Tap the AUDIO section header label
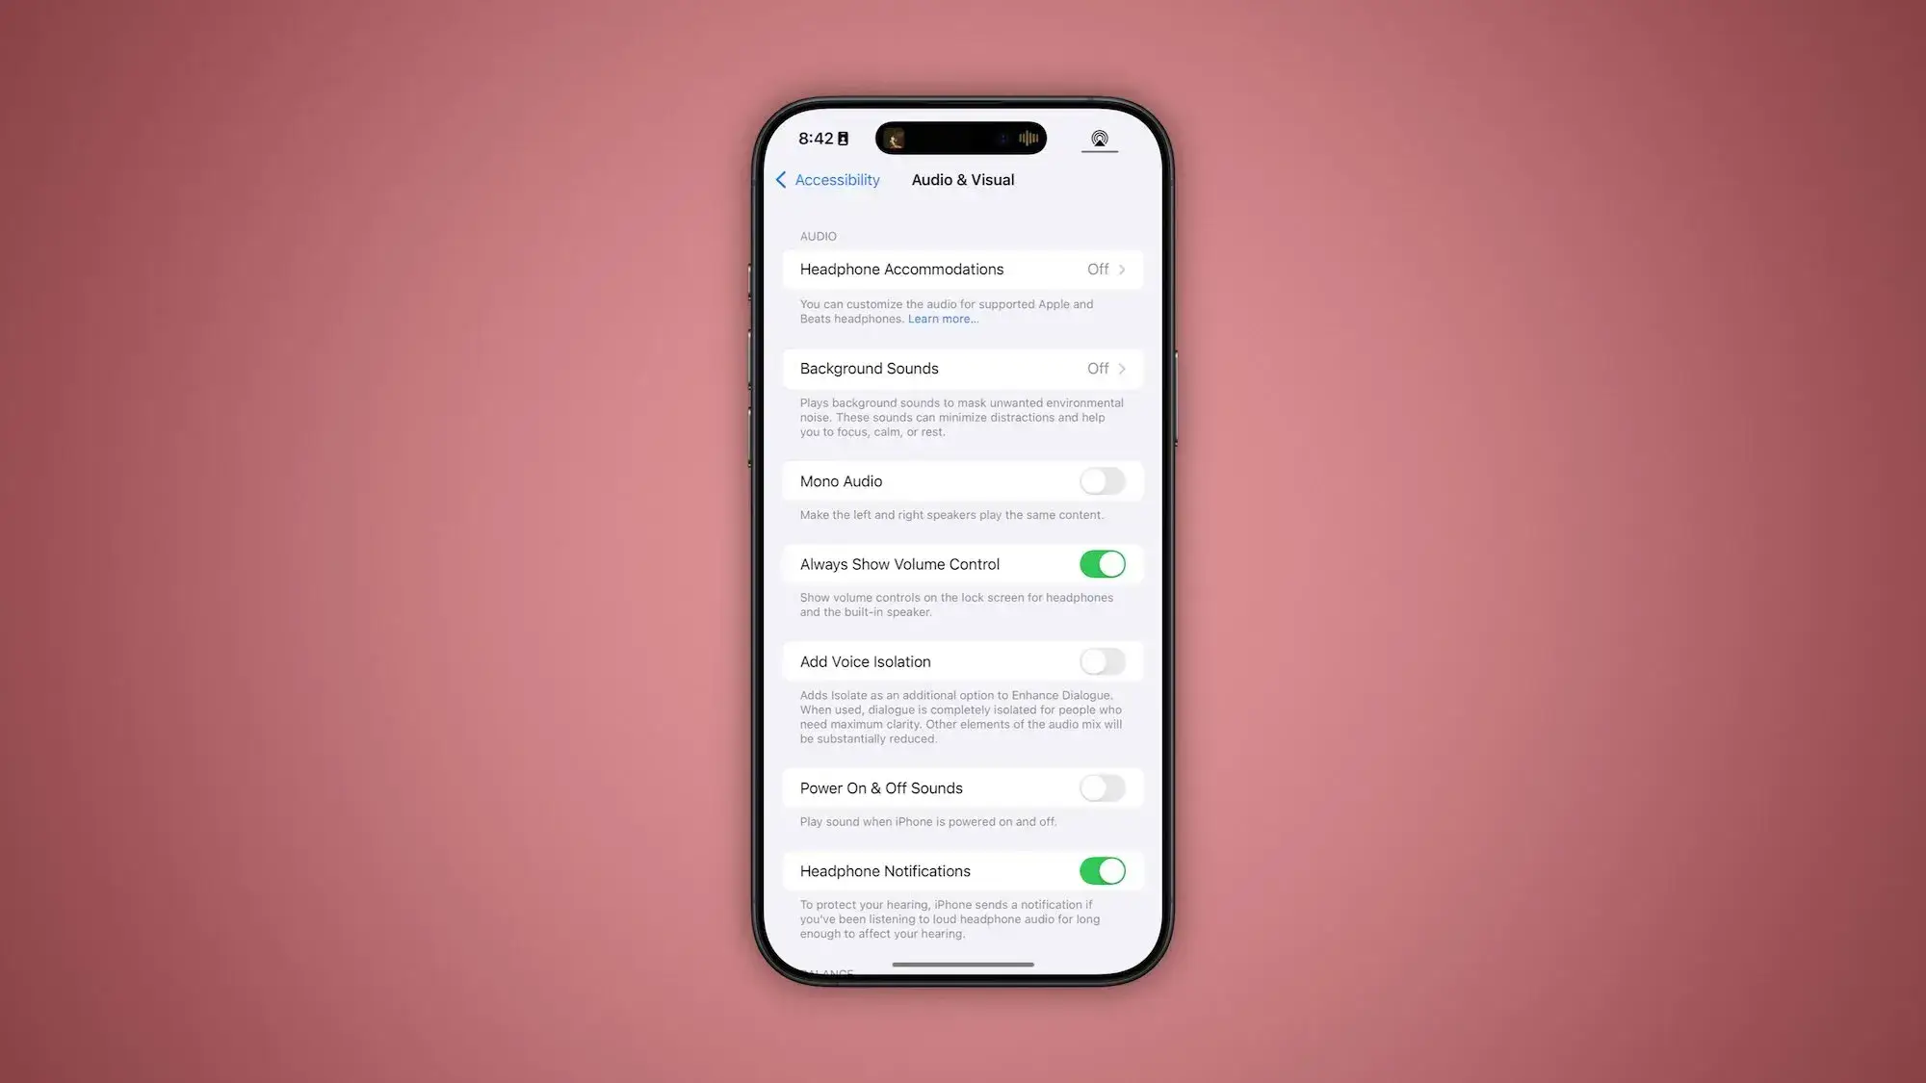 [818, 236]
